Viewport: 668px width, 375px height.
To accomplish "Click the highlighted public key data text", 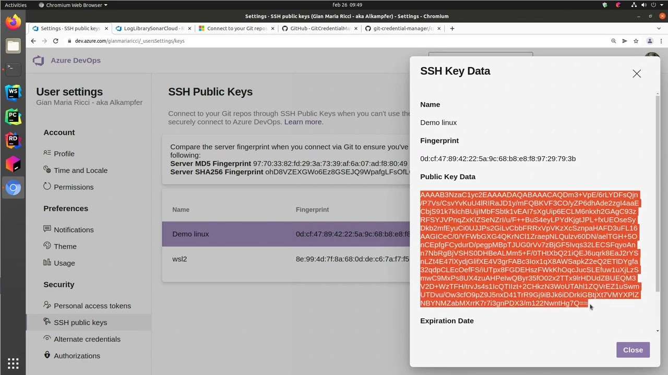I will coord(530,249).
